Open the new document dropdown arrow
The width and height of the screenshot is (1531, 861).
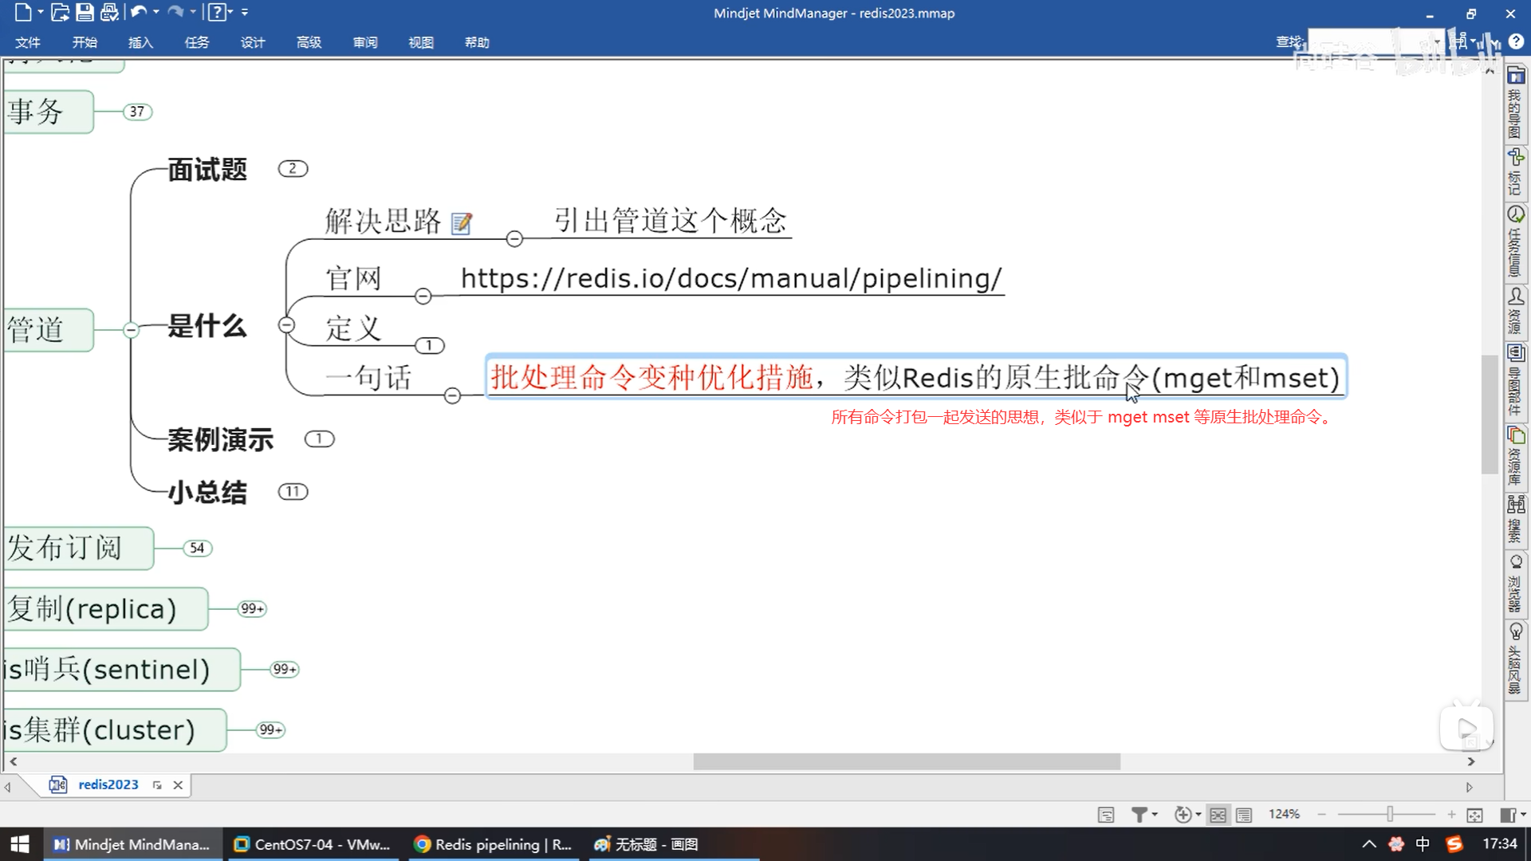tap(41, 12)
